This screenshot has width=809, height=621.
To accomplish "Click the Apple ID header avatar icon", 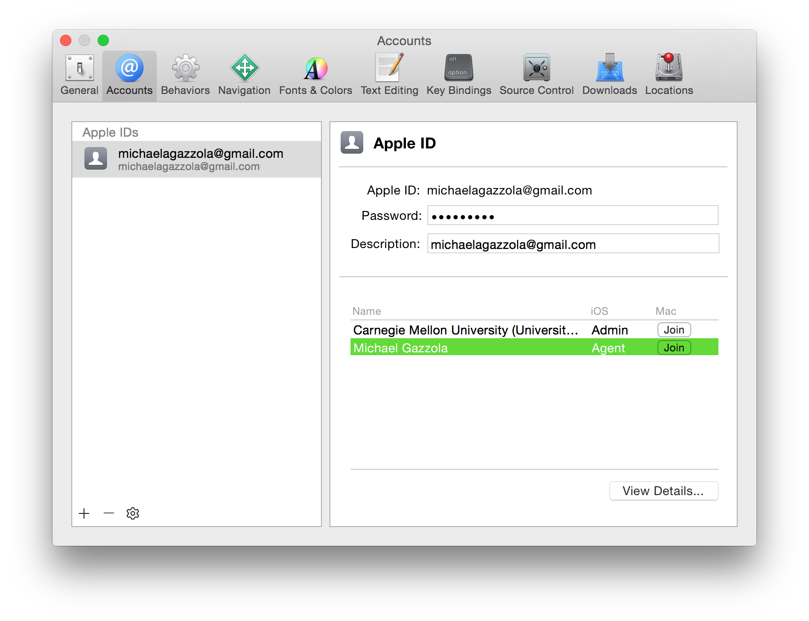I will [352, 142].
